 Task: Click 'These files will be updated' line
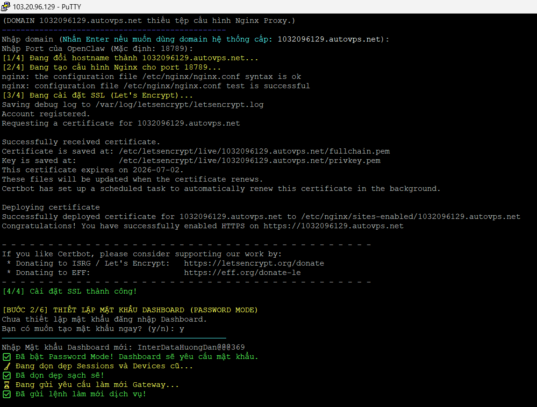[x=132, y=179]
